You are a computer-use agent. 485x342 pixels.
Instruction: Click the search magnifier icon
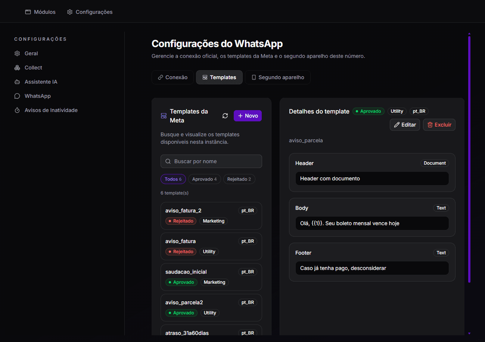(x=168, y=161)
